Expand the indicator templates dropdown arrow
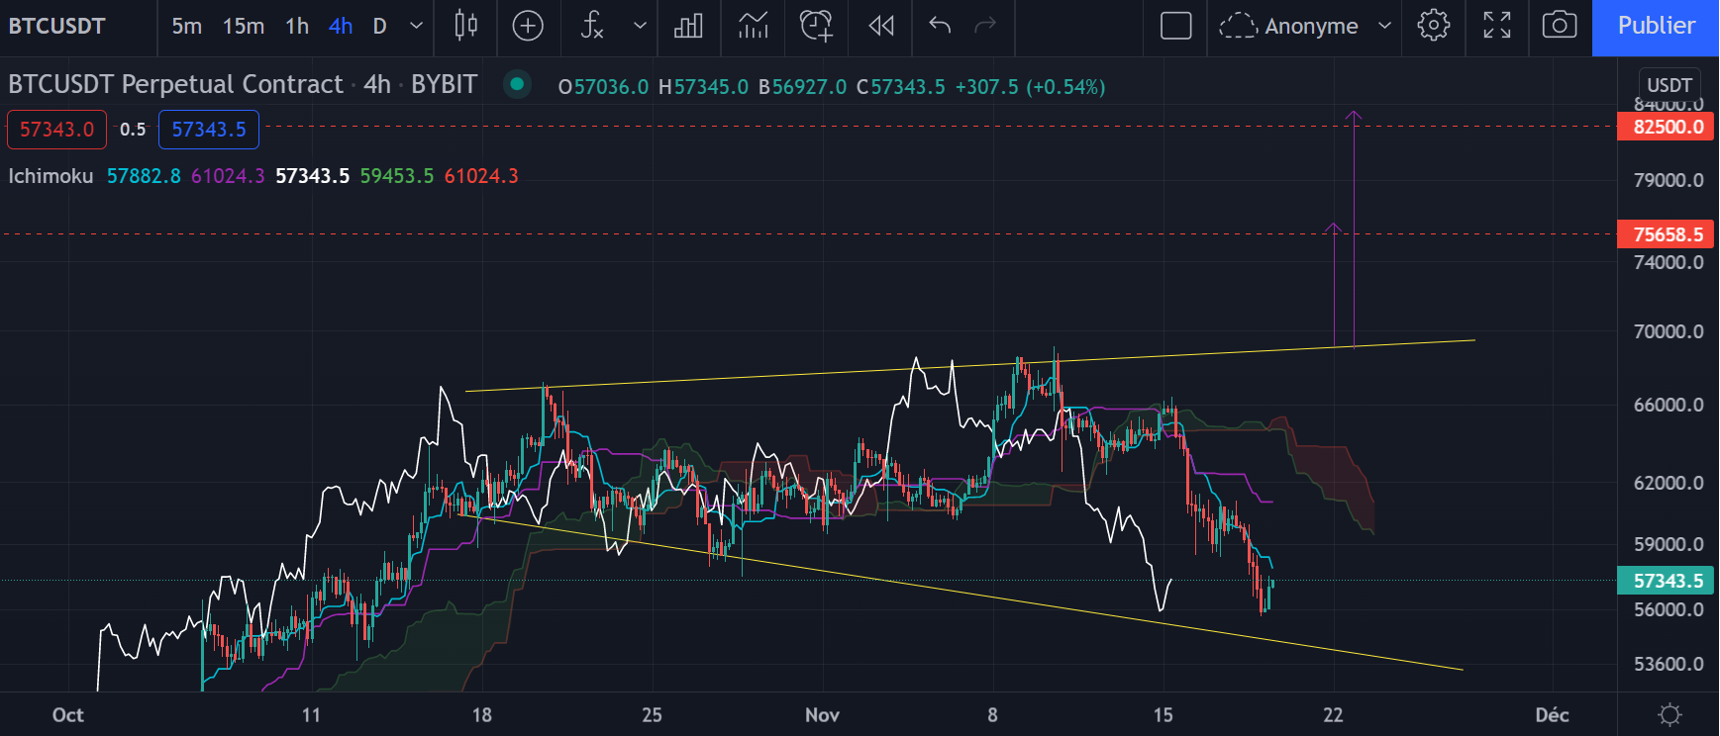The image size is (1720, 736). pos(640,26)
